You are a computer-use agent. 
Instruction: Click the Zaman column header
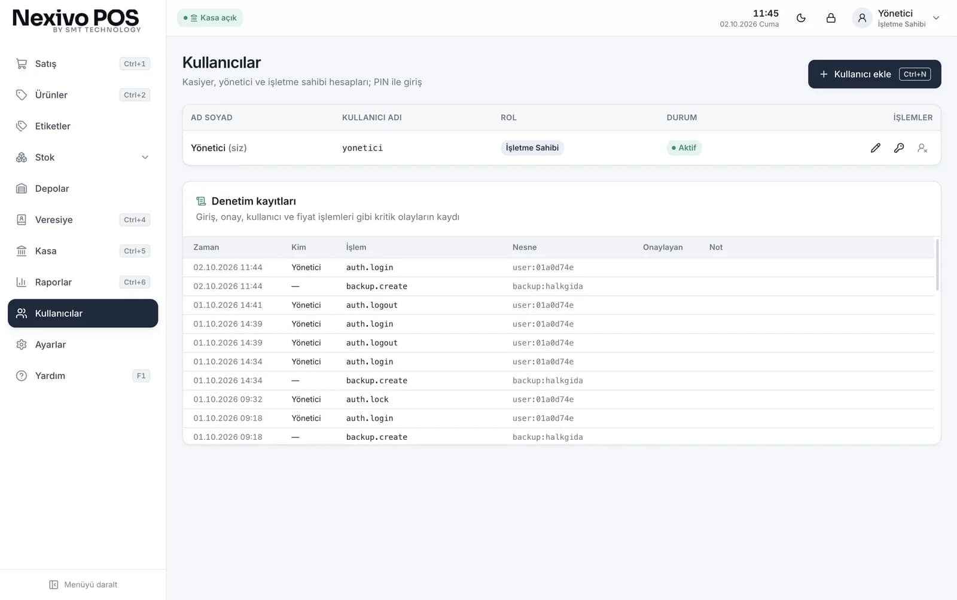click(x=206, y=247)
